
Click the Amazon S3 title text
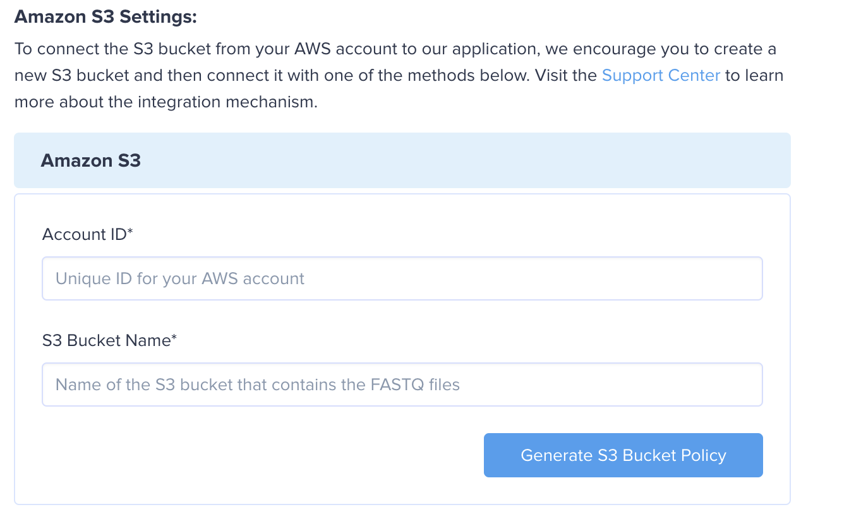[x=90, y=160]
